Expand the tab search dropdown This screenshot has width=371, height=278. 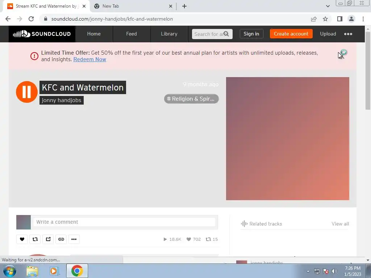pos(328,6)
